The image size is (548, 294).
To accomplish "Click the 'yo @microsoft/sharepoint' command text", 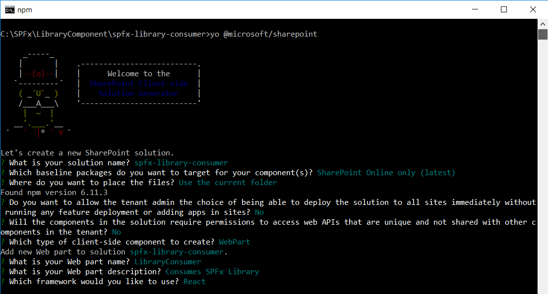I will coord(264,34).
